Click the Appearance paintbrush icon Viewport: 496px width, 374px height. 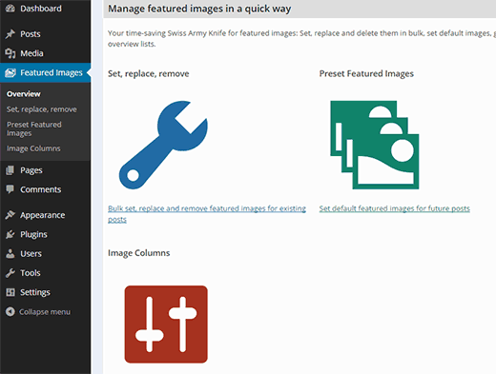pyautogui.click(x=10, y=215)
